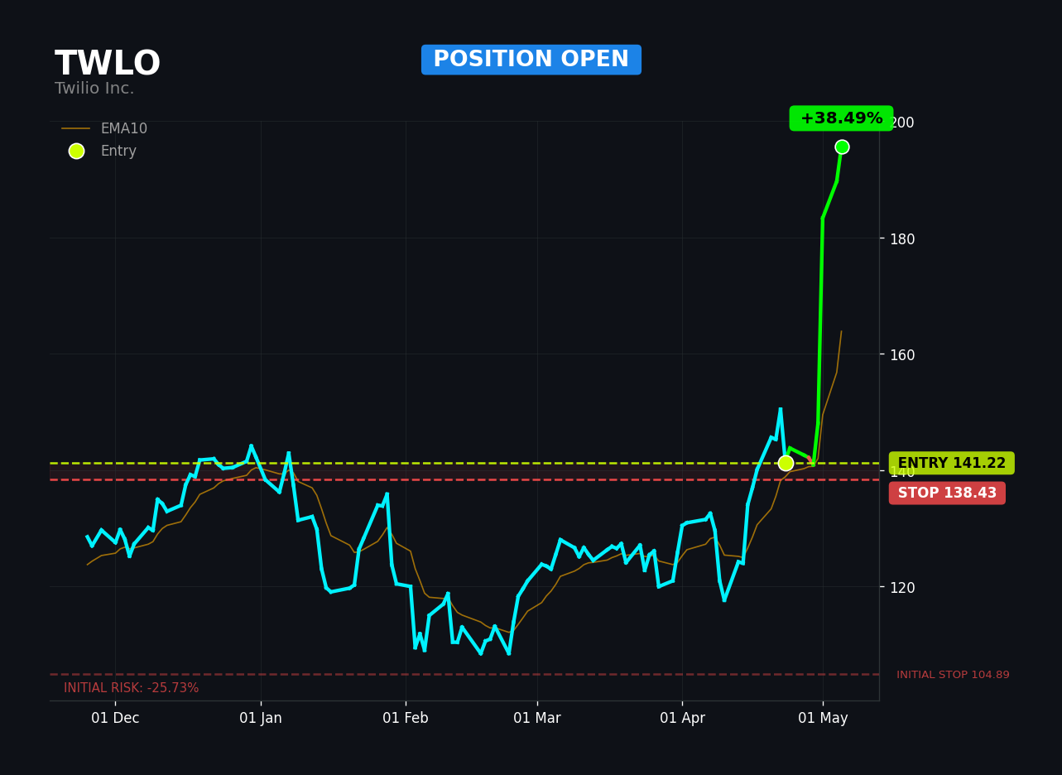
Task: Click the 120 price axis label
Action: point(901,587)
